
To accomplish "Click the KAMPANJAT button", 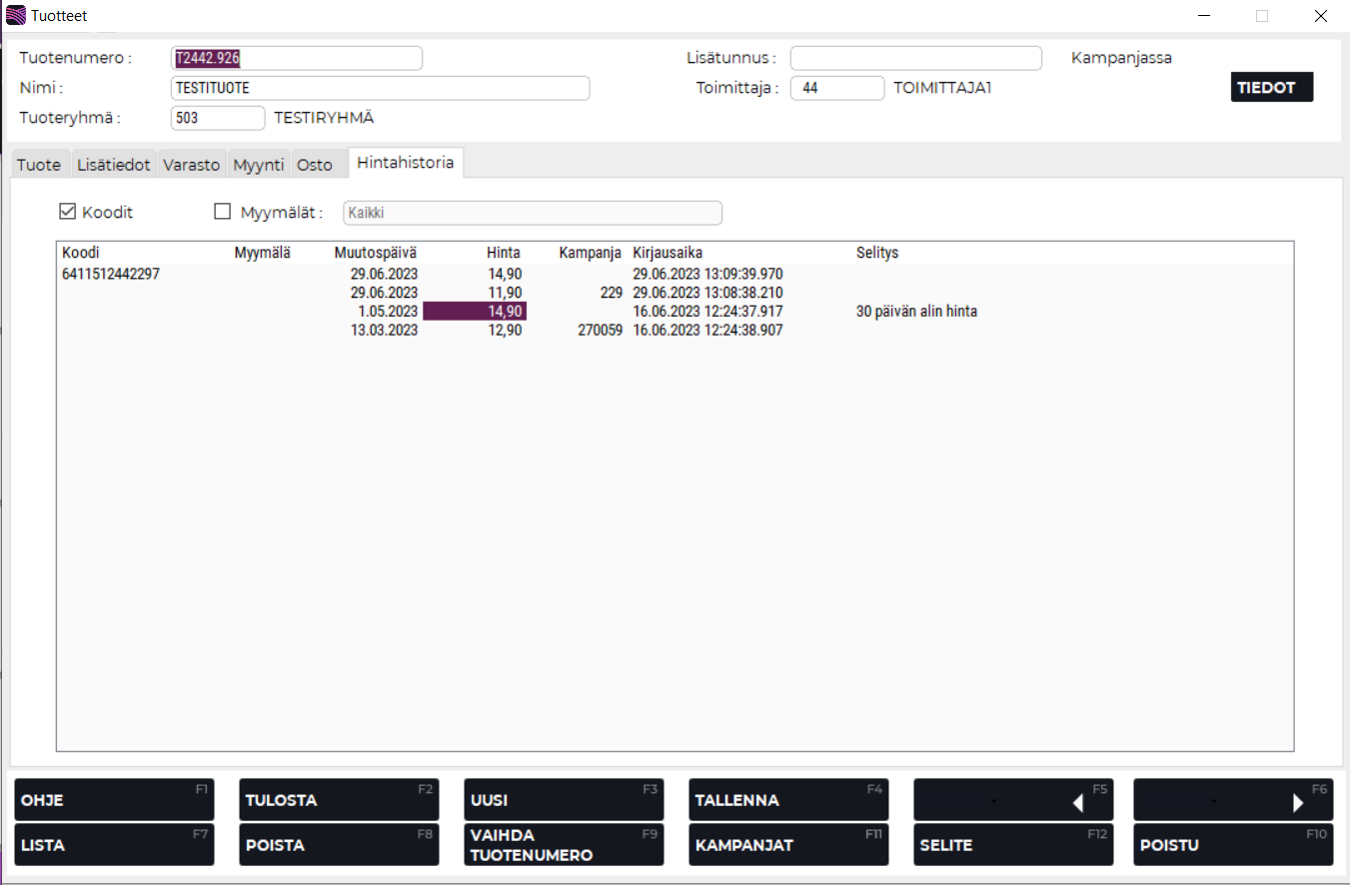I will [x=774, y=845].
